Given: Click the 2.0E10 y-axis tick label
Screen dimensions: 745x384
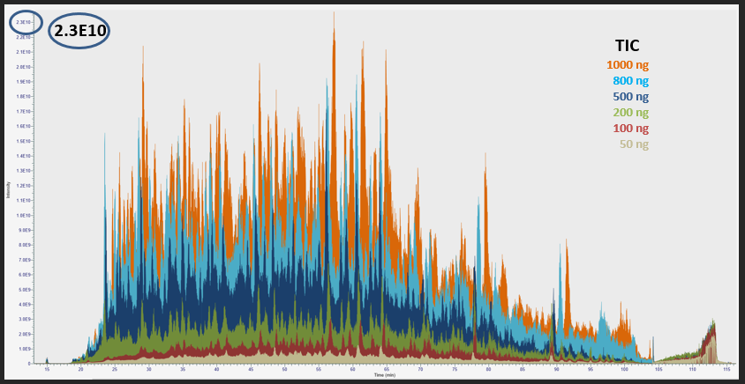Looking at the screenshot, I should point(24,67).
